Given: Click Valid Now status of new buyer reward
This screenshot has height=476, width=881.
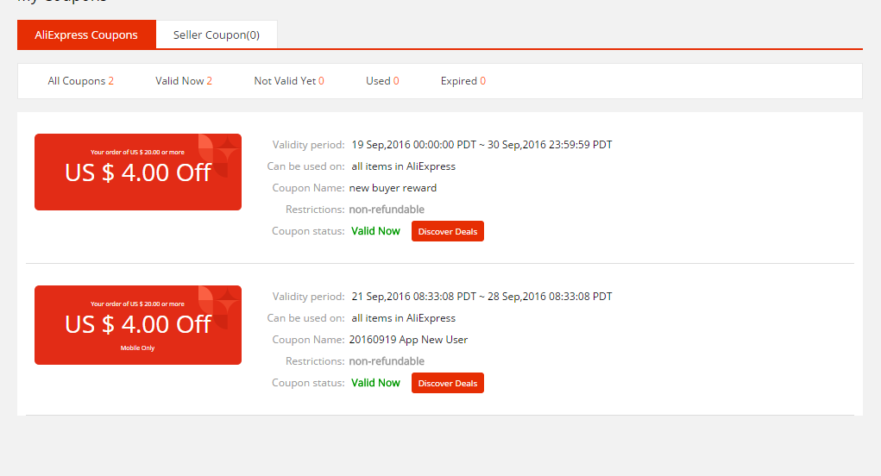Looking at the screenshot, I should [375, 231].
